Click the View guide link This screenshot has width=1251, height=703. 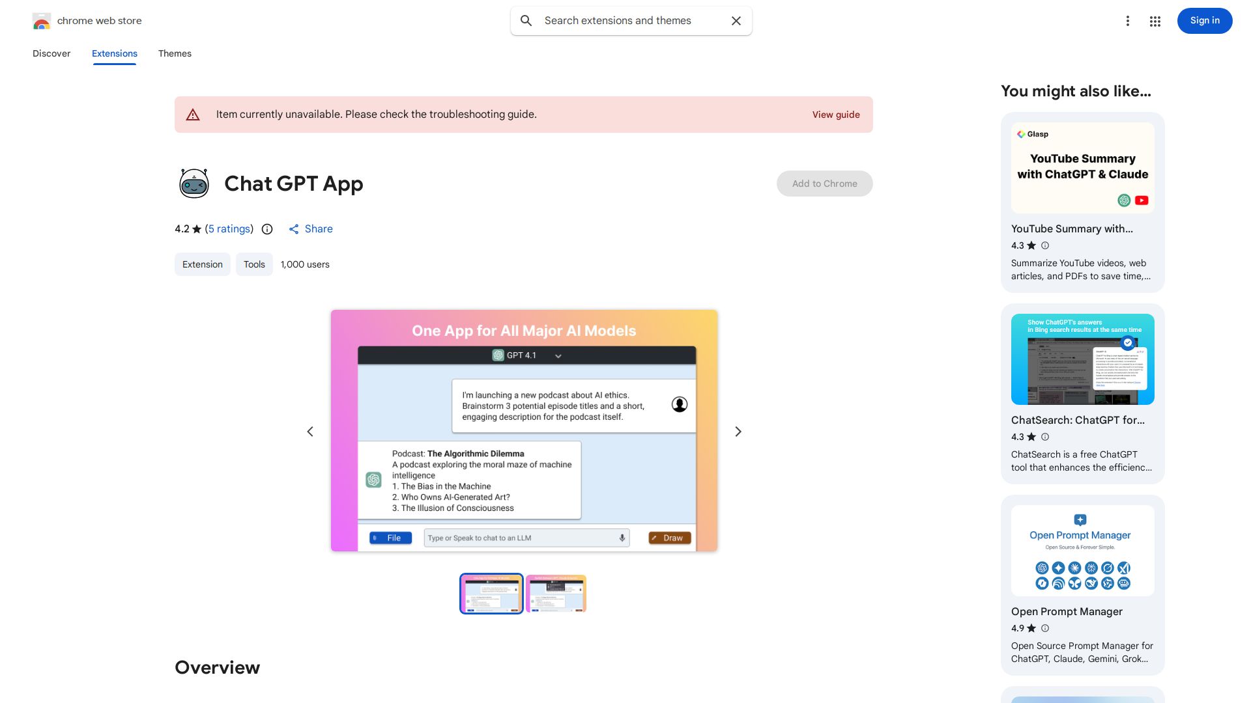tap(835, 115)
